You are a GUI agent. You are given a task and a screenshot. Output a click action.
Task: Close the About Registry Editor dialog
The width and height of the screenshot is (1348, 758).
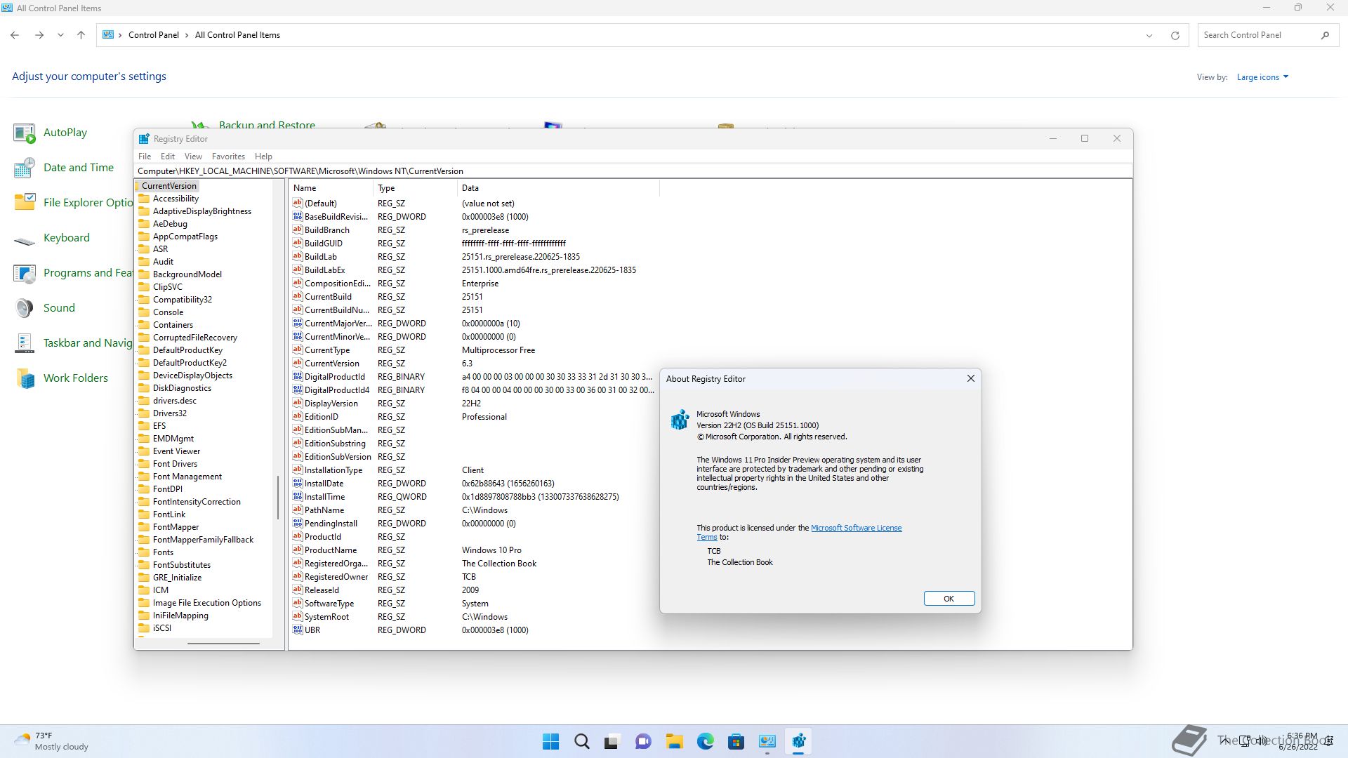coord(970,378)
